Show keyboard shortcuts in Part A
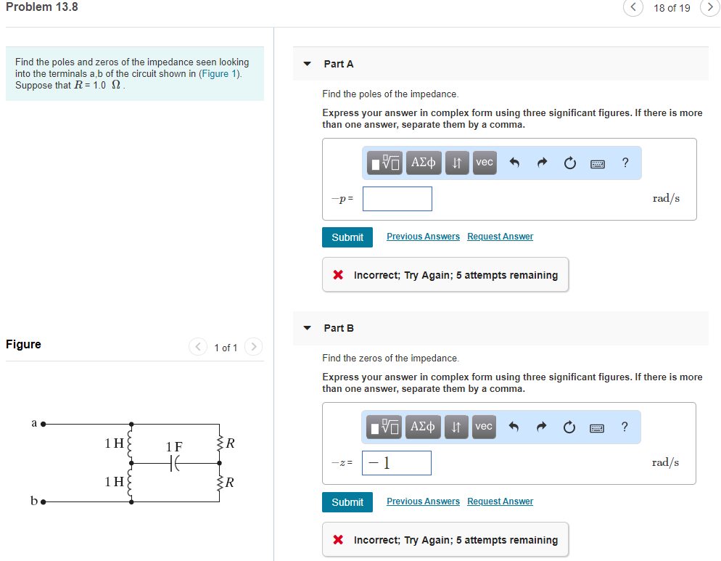 pos(598,163)
